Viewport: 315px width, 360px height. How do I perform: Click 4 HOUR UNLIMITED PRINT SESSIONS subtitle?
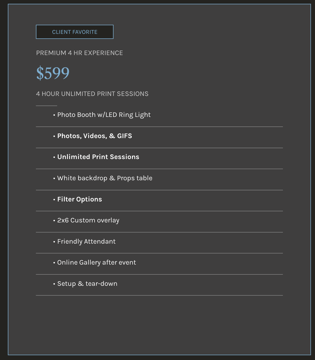92,94
